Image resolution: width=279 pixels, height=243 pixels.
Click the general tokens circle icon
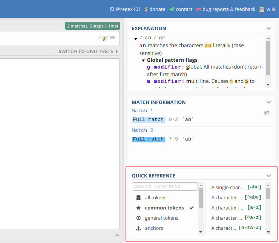point(138,218)
